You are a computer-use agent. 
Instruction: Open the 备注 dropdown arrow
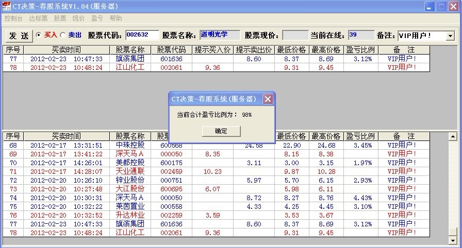[450, 36]
